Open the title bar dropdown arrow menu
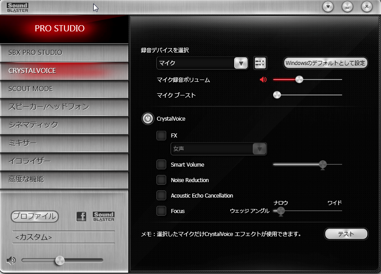Viewport: 381px width, 274px height. [x=328, y=7]
